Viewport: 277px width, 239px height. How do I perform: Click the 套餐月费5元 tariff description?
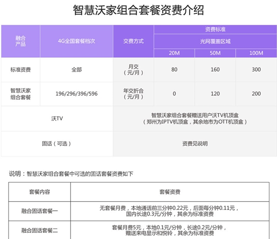coord(170,230)
